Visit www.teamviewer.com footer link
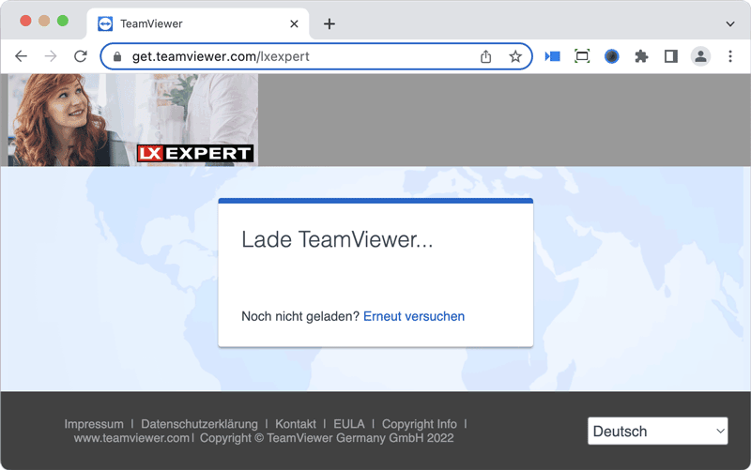This screenshot has width=751, height=470. [131, 438]
